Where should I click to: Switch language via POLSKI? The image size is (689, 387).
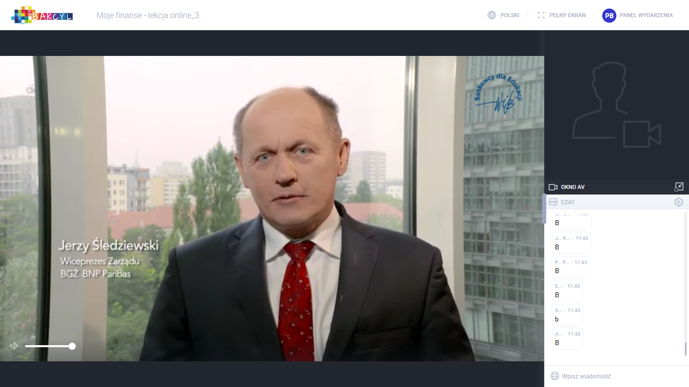(510, 15)
